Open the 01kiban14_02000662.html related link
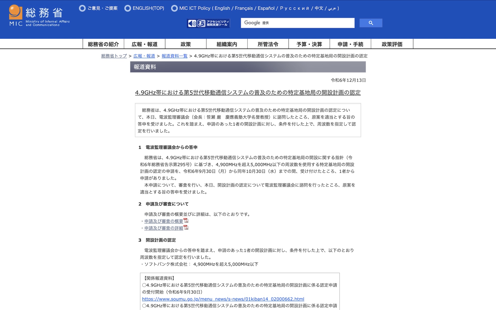 223,299
